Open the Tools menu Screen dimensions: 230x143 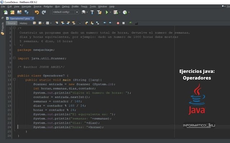click(93, 6)
